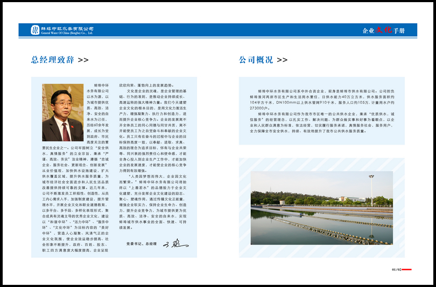Viewport: 436px width, 287px height.
Task: Click the paragraph starting “人类因梦想而伟大
Action: [x=153, y=202]
